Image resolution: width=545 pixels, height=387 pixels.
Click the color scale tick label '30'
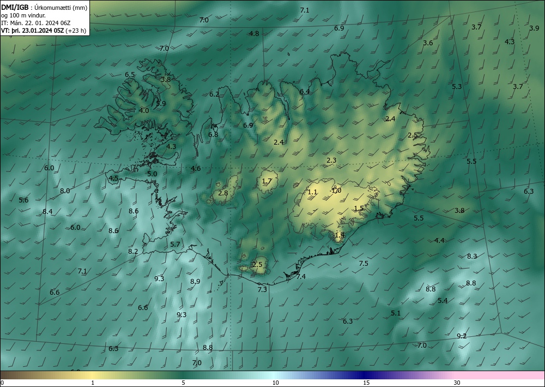click(457, 383)
